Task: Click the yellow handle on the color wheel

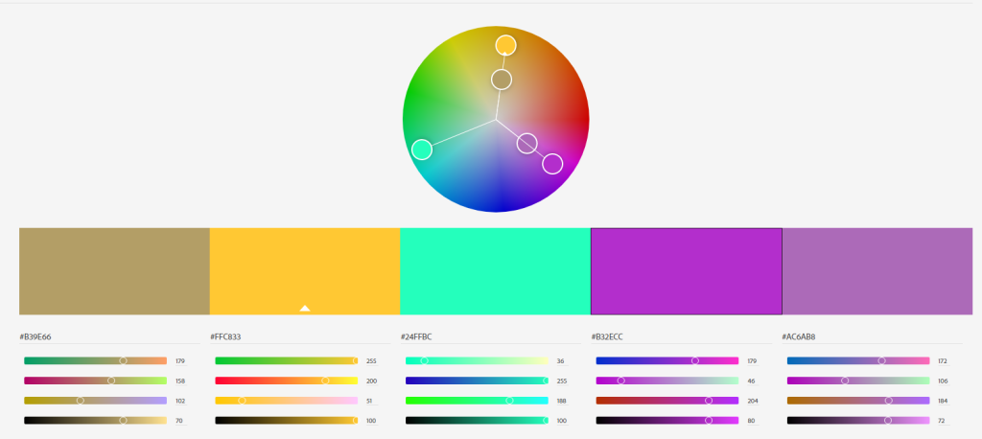Action: [x=505, y=45]
